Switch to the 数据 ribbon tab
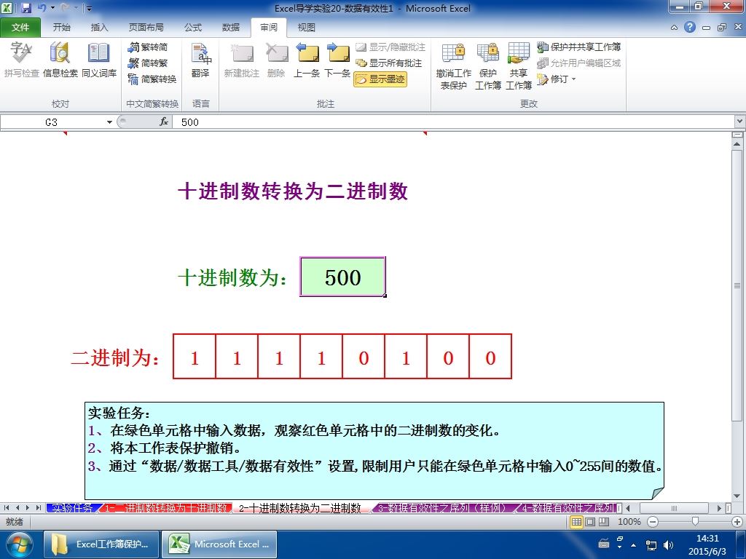Screen dimensions: 746x559 (x=231, y=28)
